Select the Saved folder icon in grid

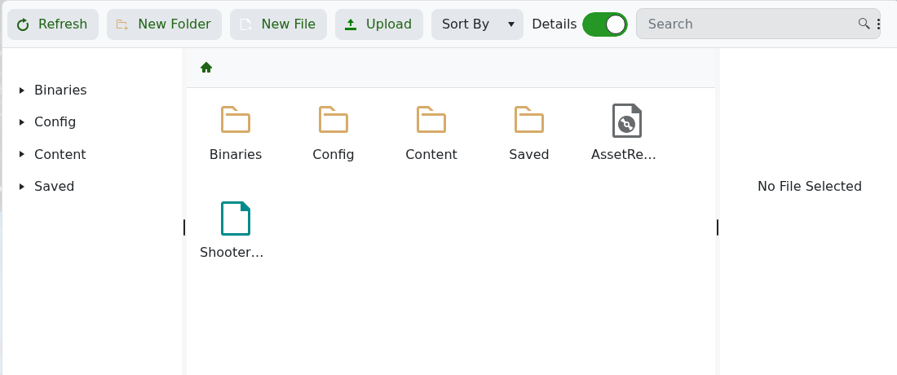[x=529, y=120]
